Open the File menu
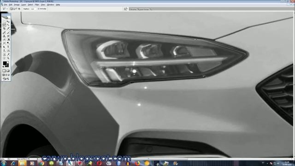 (6, 5)
